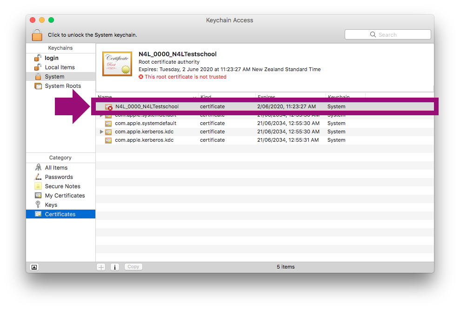Show the Passwords category
Image resolution: width=460 pixels, height=310 pixels.
[x=59, y=177]
